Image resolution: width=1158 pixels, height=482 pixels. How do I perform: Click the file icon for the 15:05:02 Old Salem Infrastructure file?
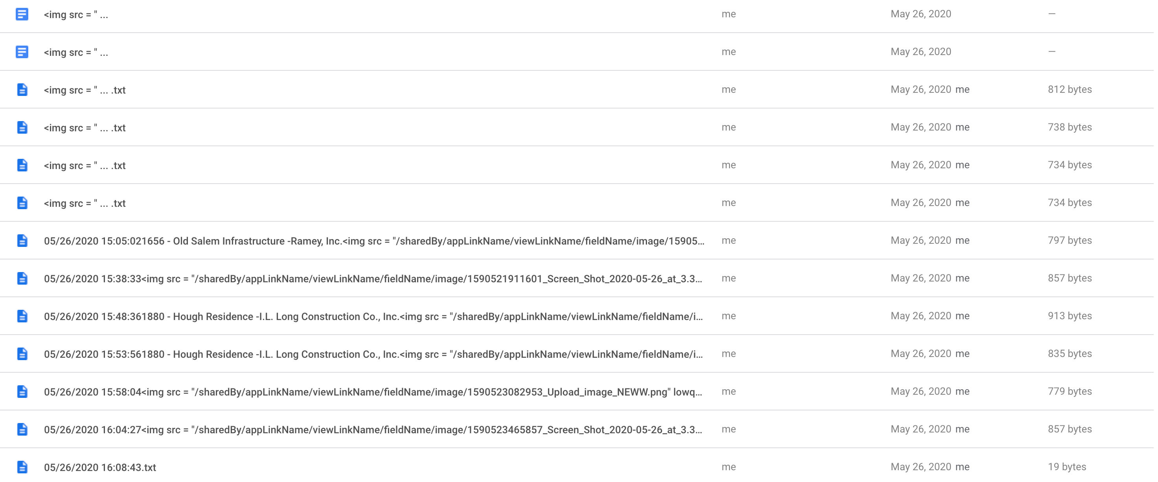[x=22, y=241]
